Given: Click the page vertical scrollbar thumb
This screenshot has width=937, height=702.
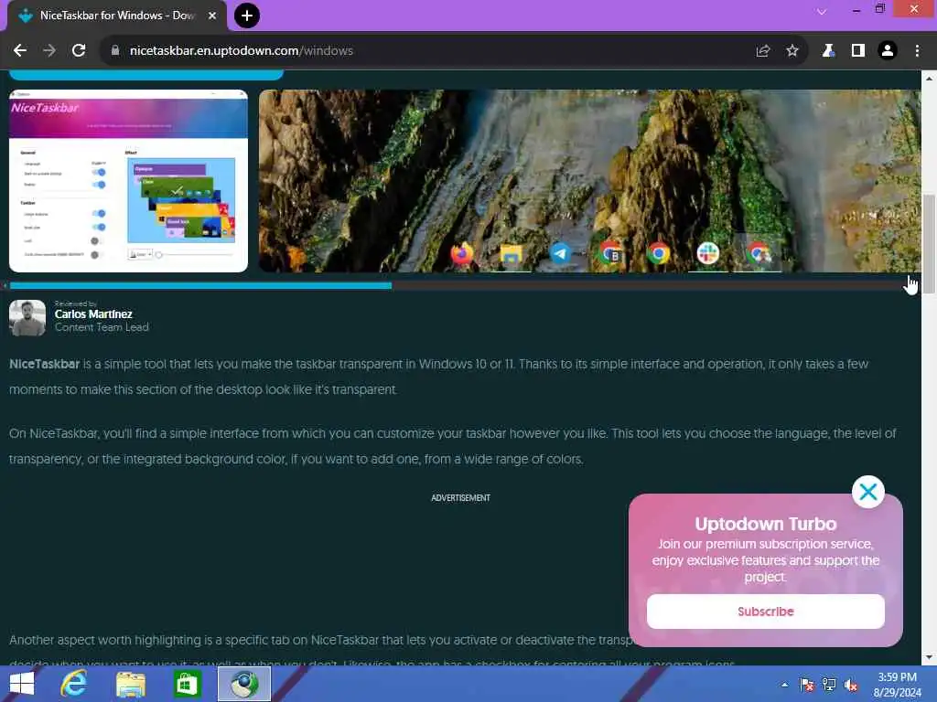Looking at the screenshot, I should (x=929, y=244).
